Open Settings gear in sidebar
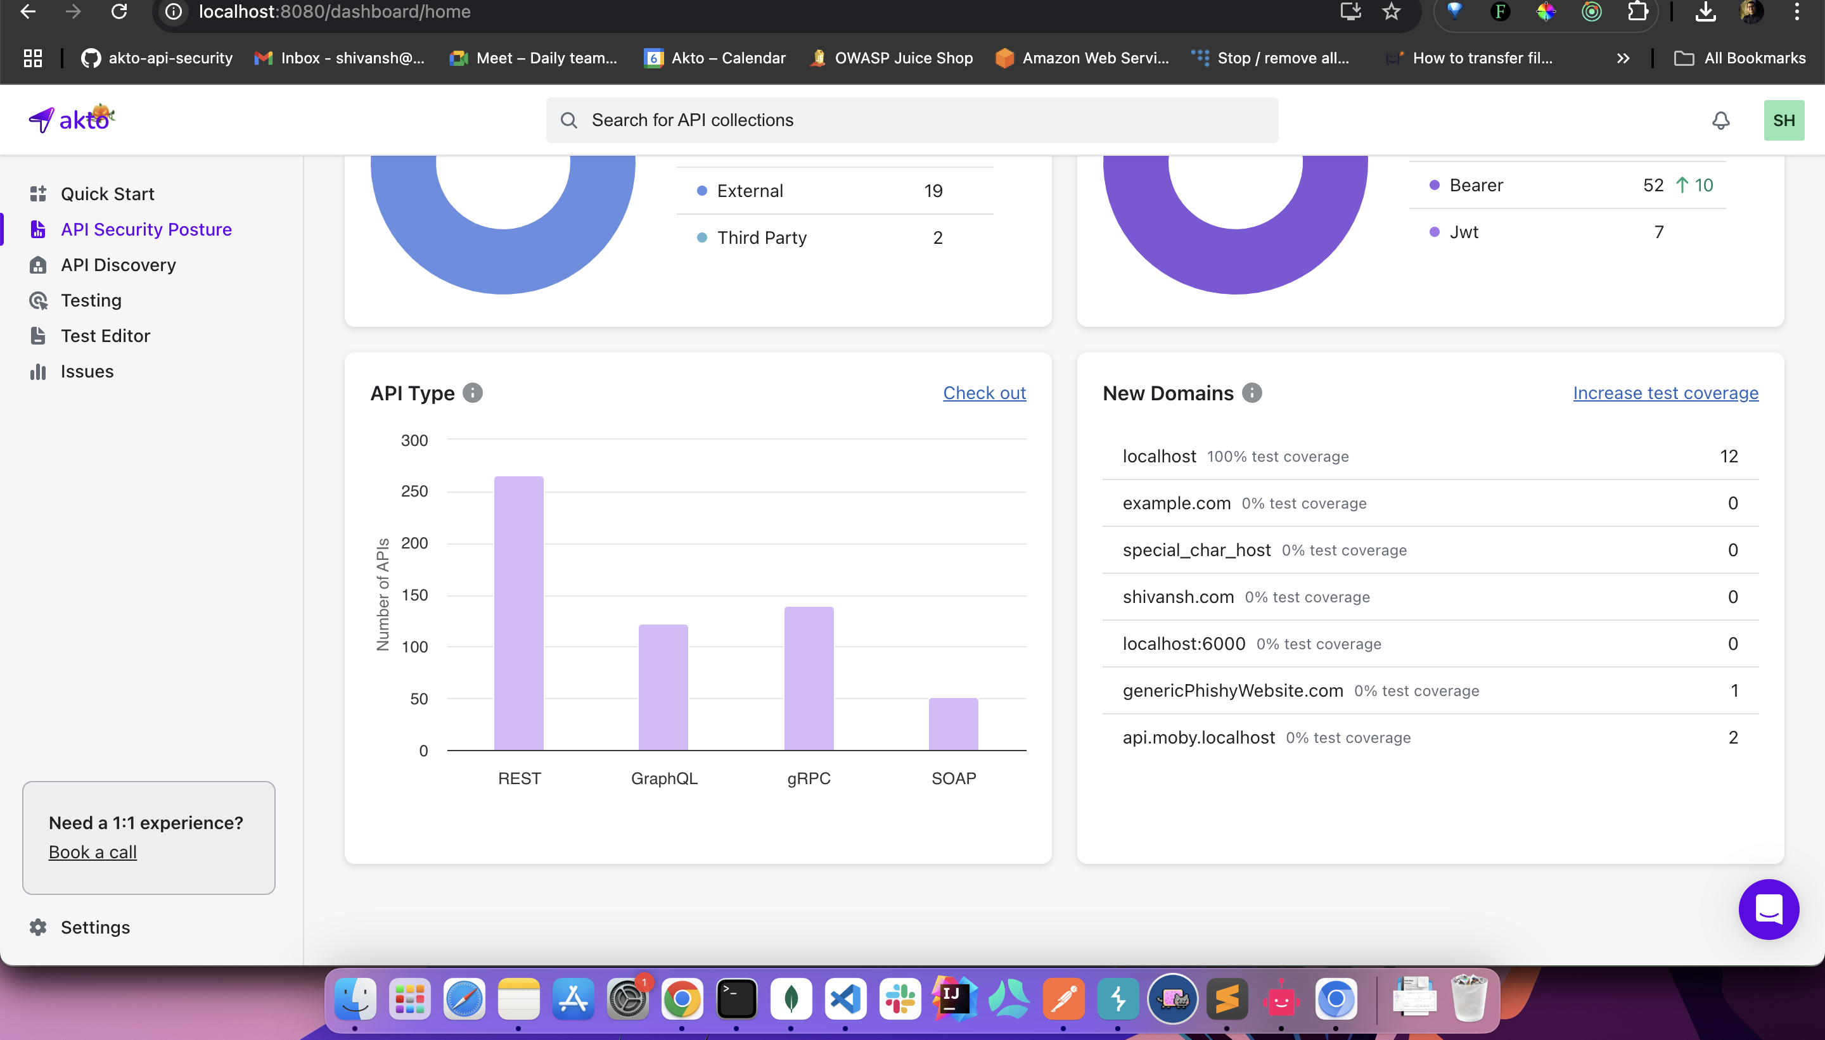This screenshot has width=1825, height=1040. (38, 927)
